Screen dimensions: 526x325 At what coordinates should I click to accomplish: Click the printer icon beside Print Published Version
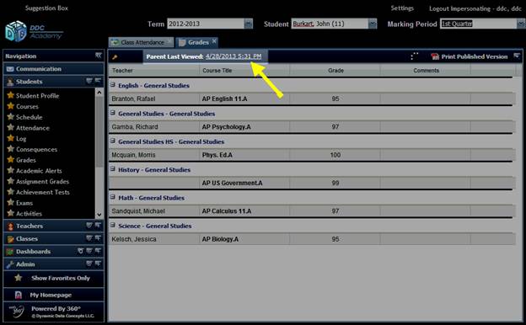(x=435, y=56)
